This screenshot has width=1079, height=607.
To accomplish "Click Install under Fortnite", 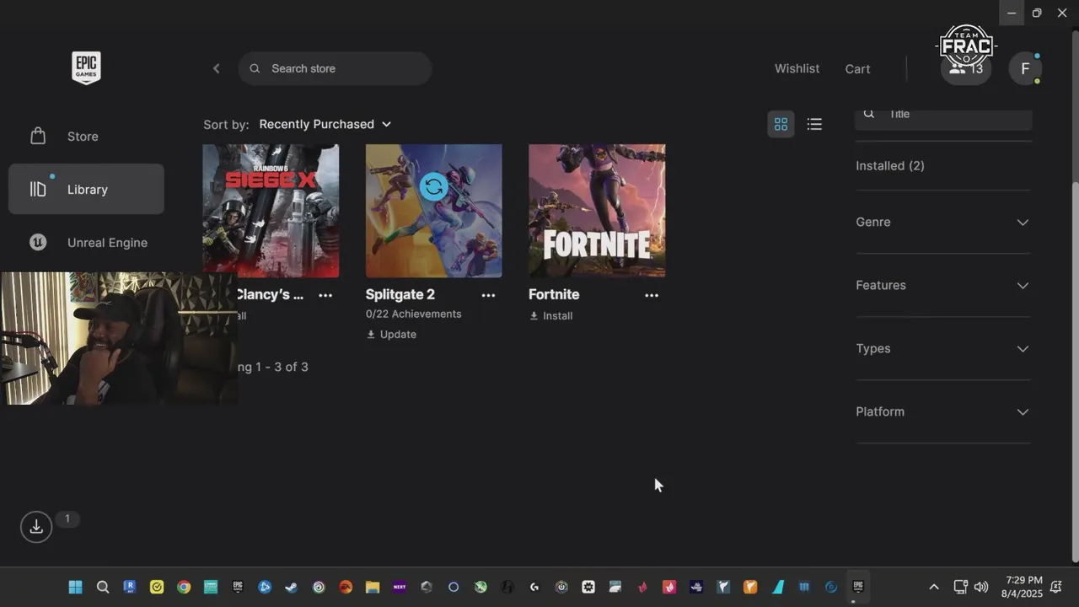I will click(x=551, y=315).
